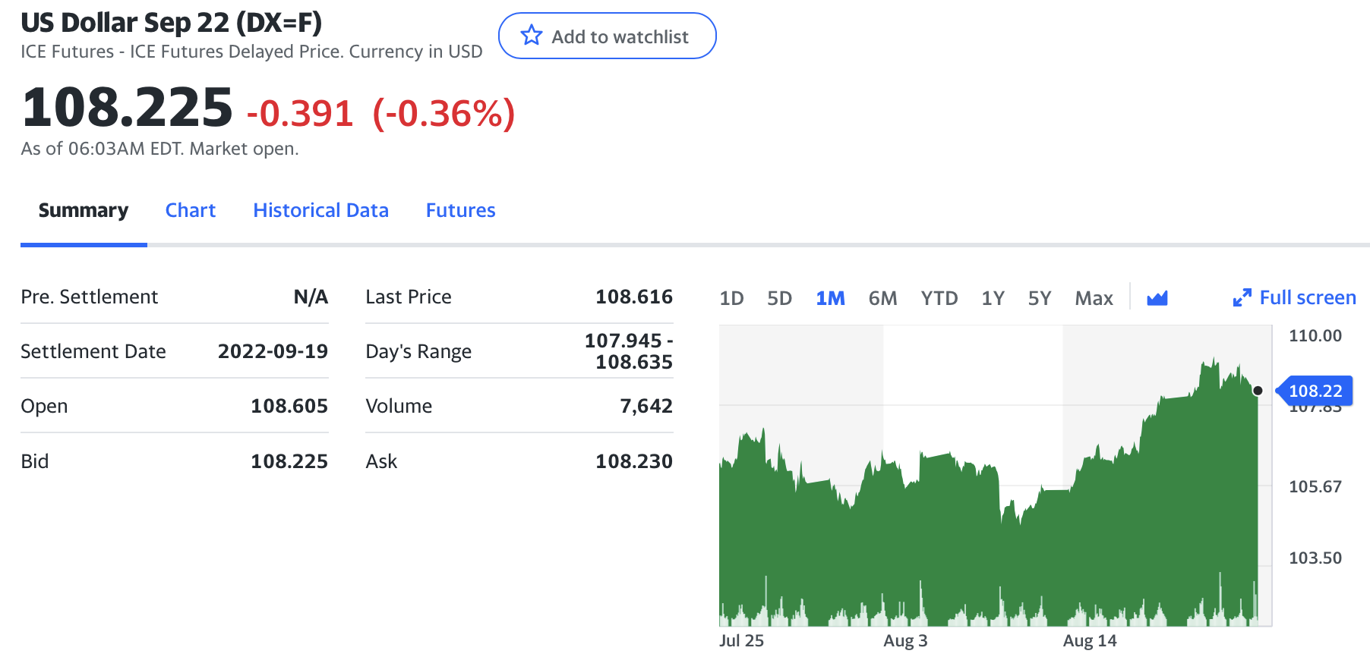Click the 108.22 current price marker on chart
Viewport: 1370px width, 657px height.
1315,391
